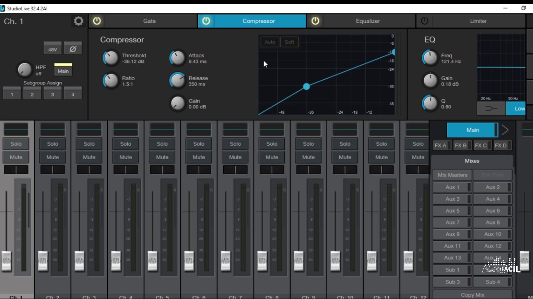Toggle the Equalizer power button

[x=315, y=21]
